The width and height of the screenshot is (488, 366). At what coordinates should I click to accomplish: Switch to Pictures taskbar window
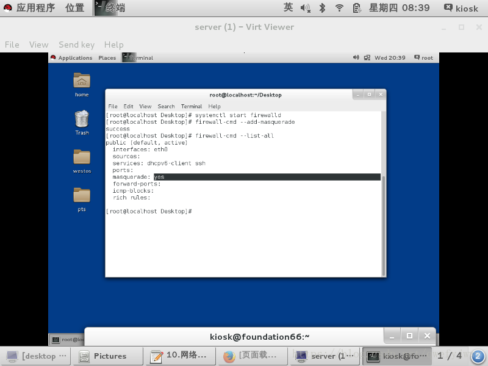click(x=108, y=356)
